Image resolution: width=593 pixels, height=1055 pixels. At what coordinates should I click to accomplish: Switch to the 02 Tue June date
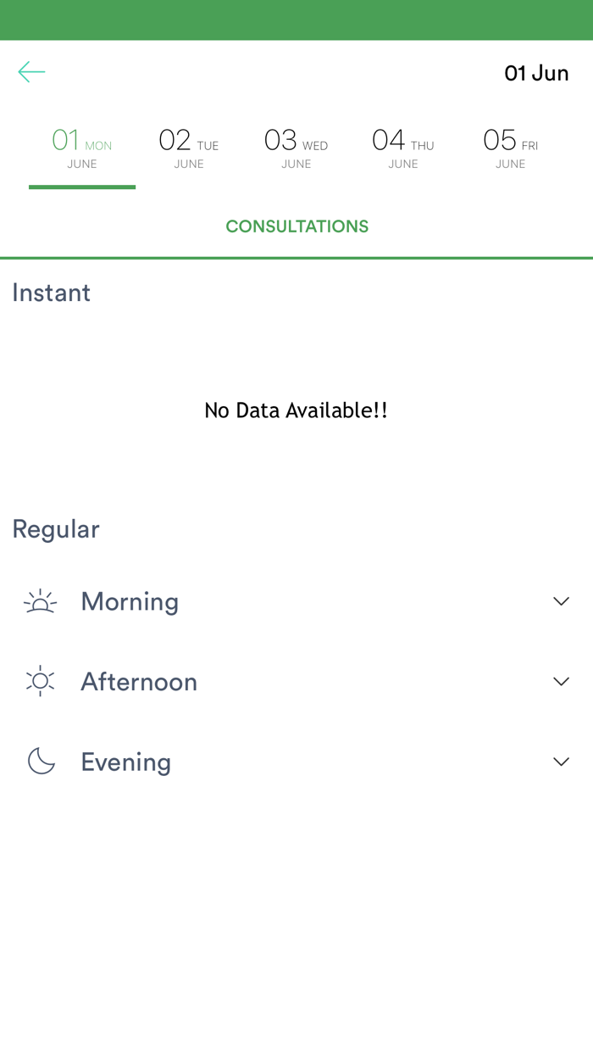(189, 148)
